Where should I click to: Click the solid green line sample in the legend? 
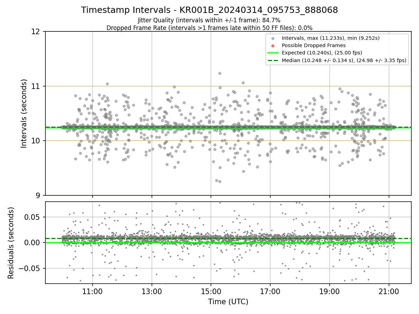pyautogui.click(x=273, y=53)
